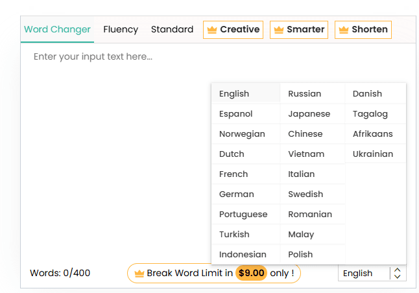Choose Tagalog in the language menu
419x293 pixels.
[x=370, y=114]
